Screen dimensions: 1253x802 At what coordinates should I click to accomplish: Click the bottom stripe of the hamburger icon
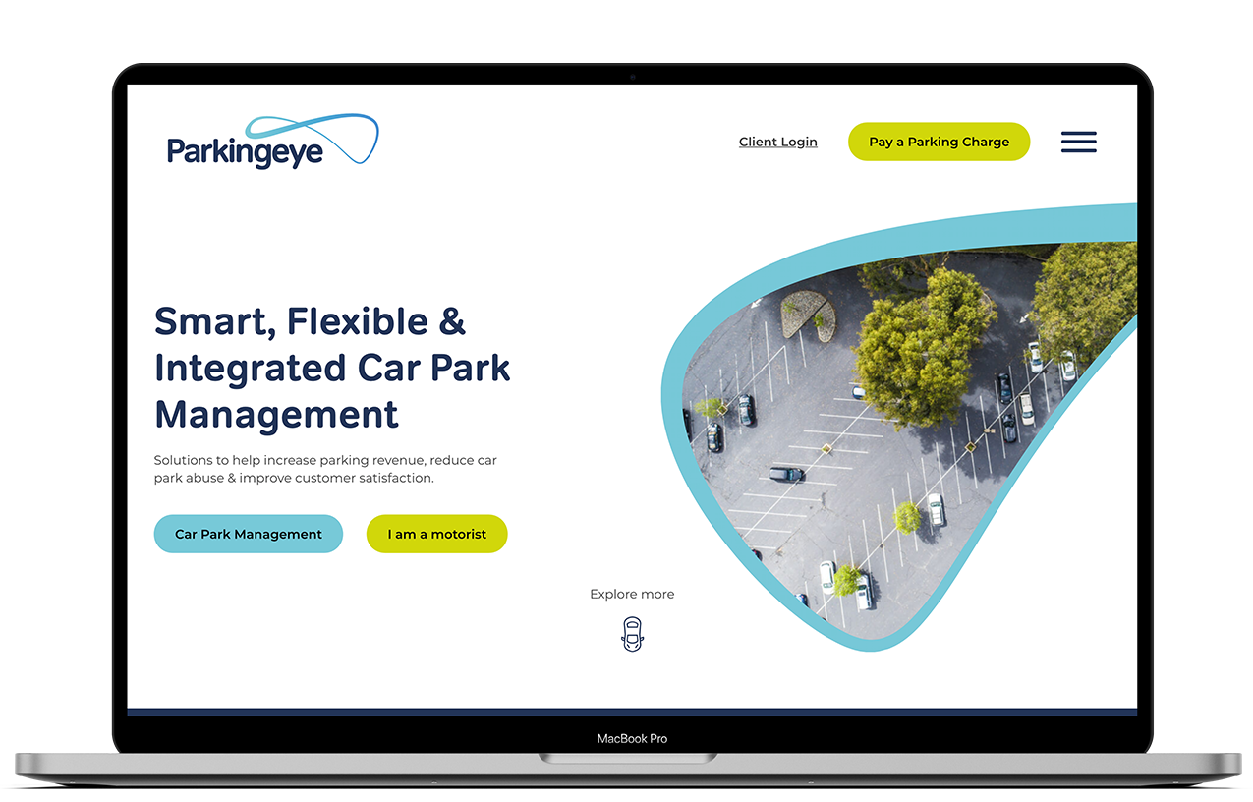1078,149
